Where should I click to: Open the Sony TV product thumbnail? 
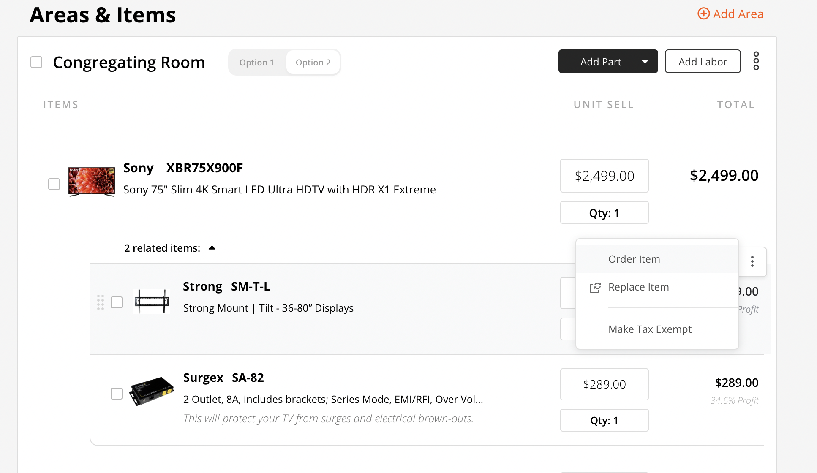pyautogui.click(x=92, y=182)
